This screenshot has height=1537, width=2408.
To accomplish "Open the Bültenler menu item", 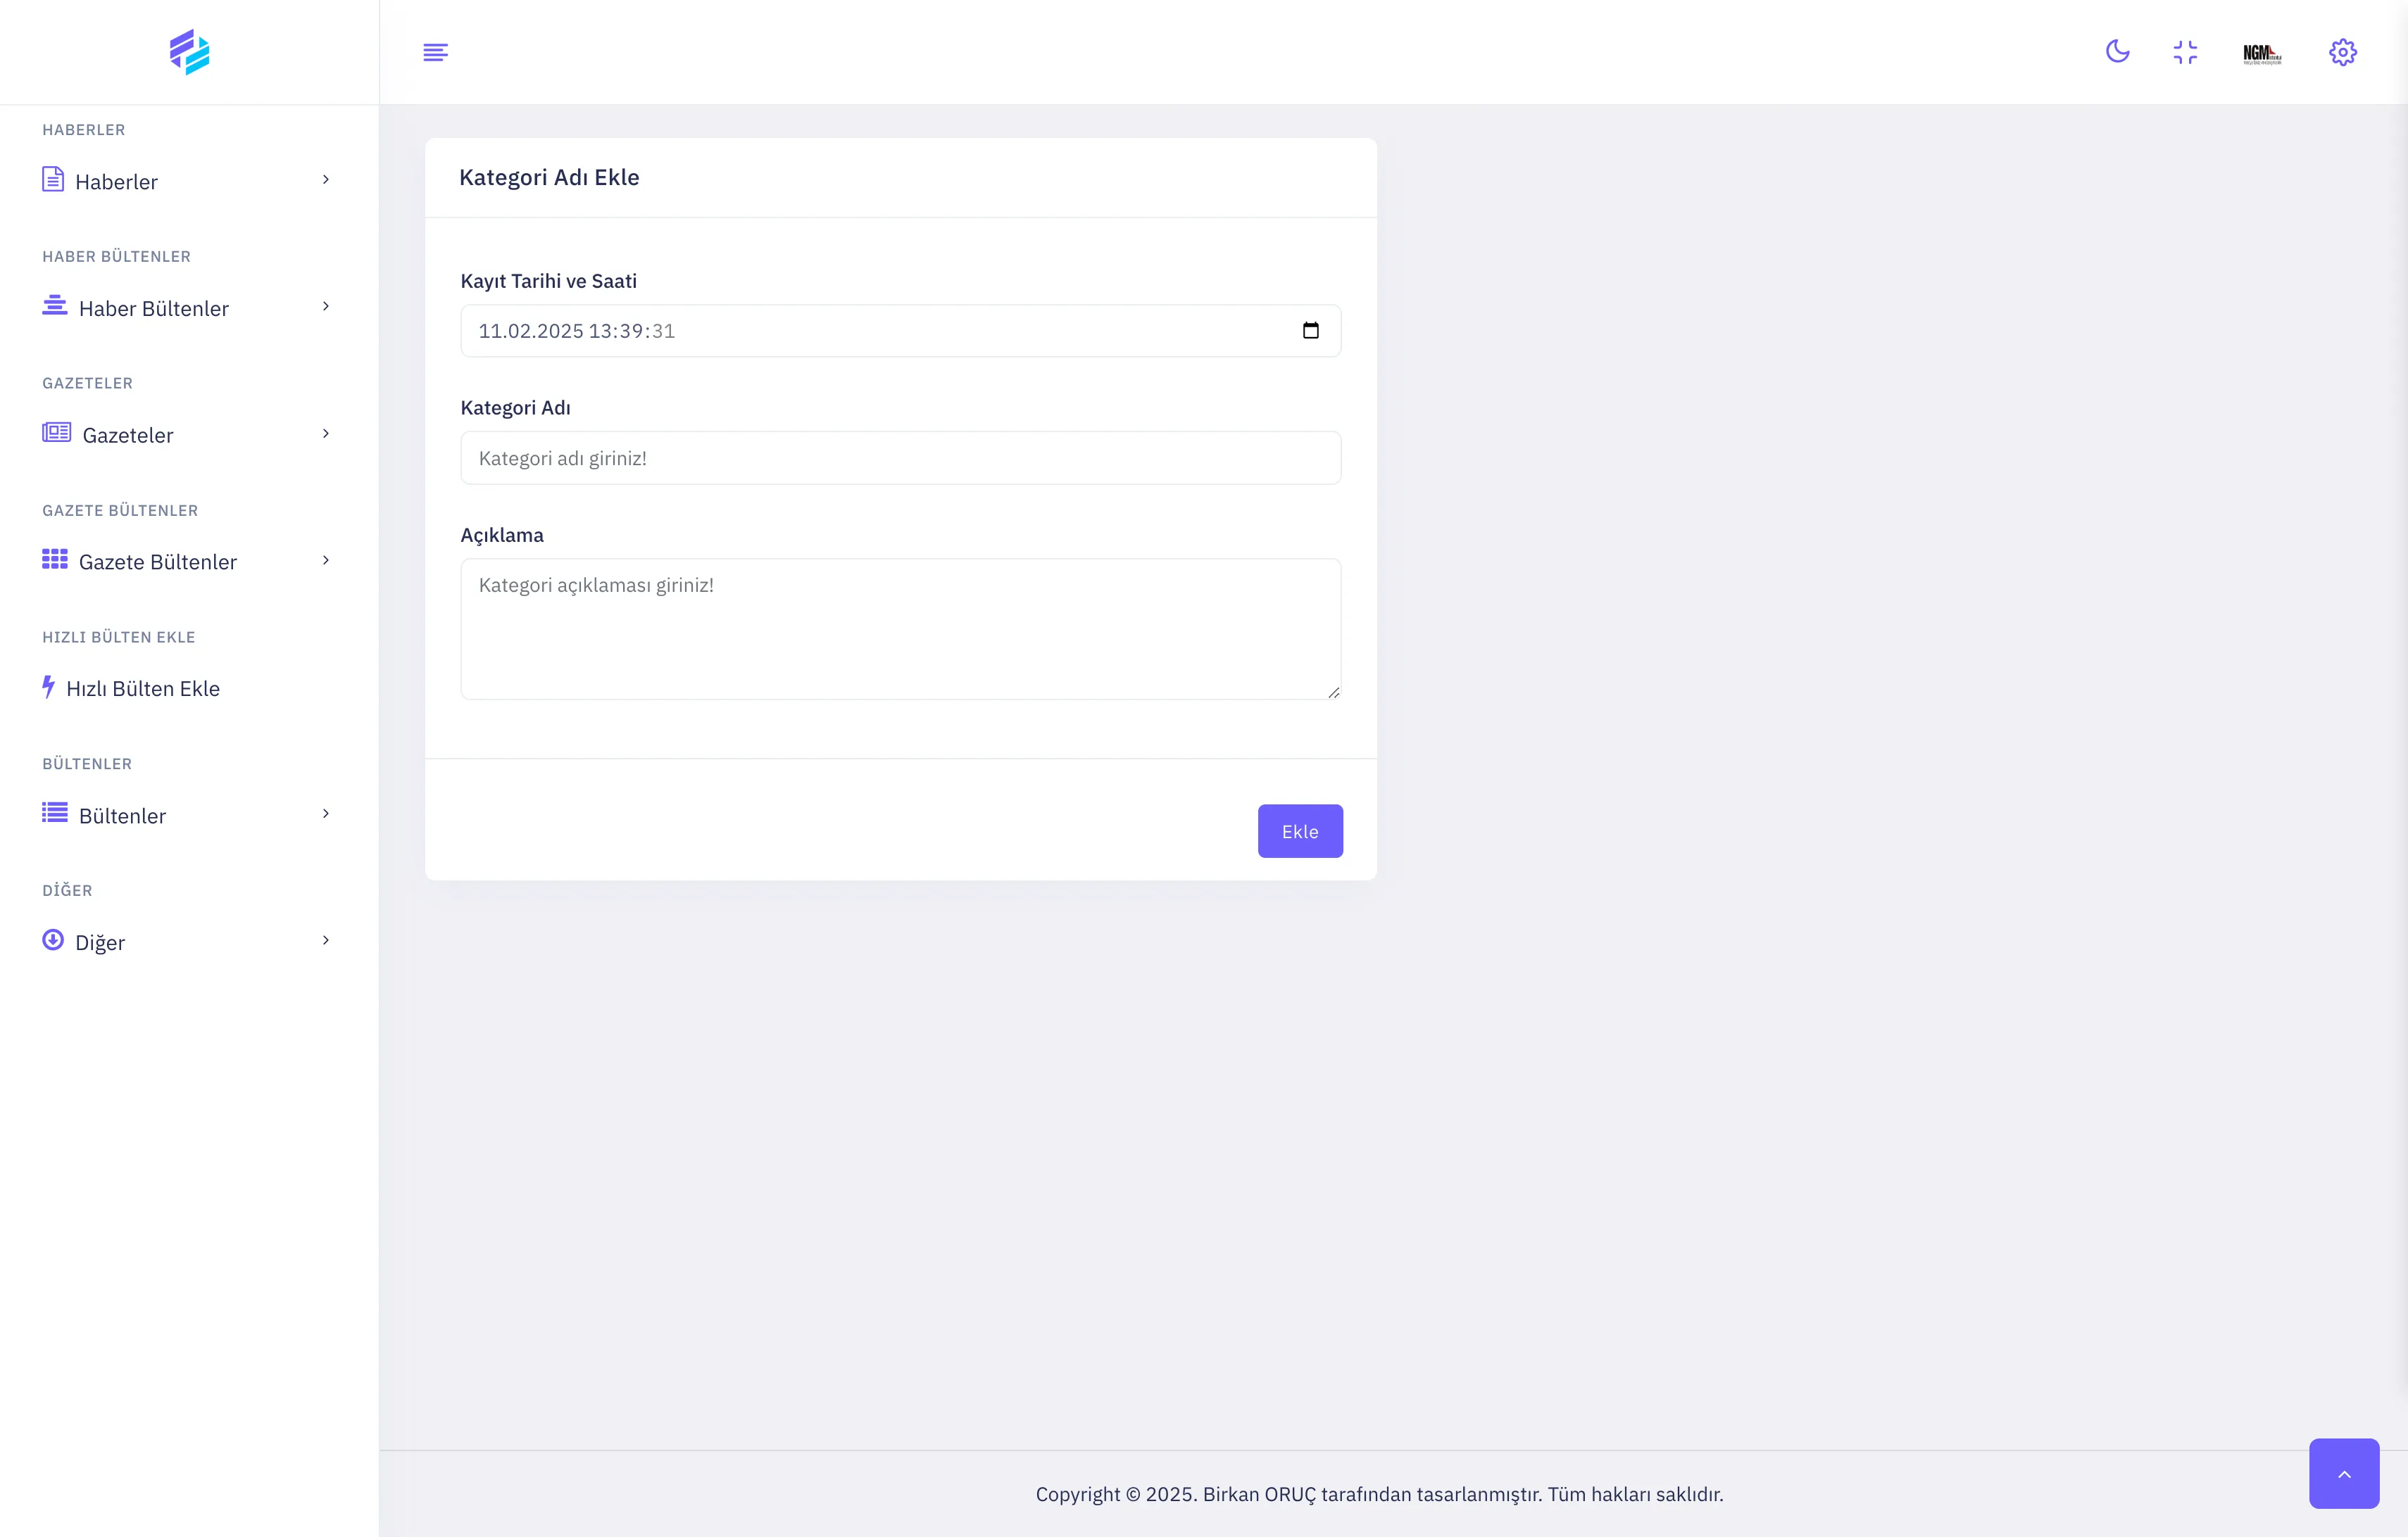I will (122, 816).
